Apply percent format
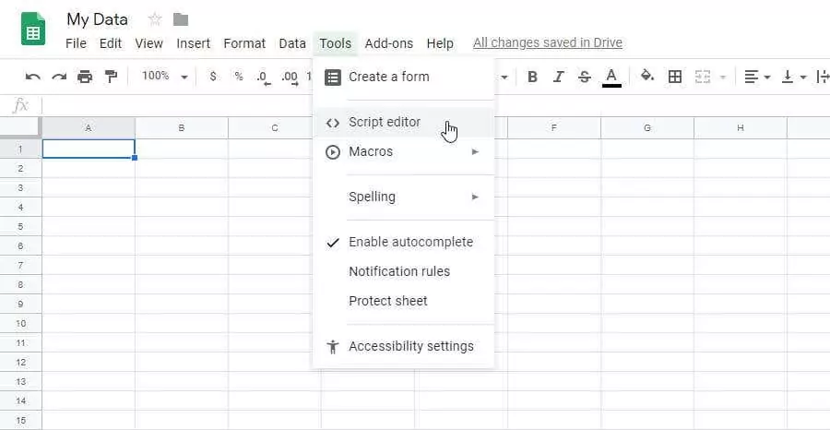This screenshot has width=830, height=430. pyautogui.click(x=239, y=77)
